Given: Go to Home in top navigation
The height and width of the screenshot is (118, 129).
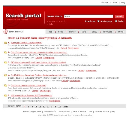Looking at the screenshot, I should 115,3.
